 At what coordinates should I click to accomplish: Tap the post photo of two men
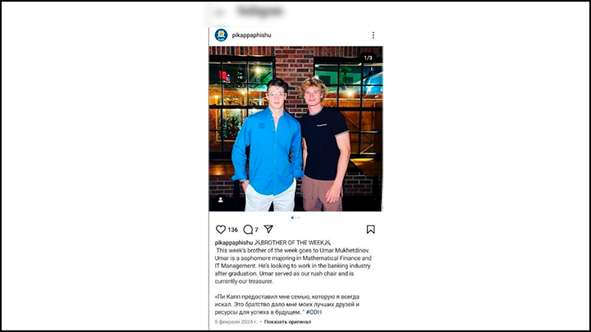tap(295, 129)
